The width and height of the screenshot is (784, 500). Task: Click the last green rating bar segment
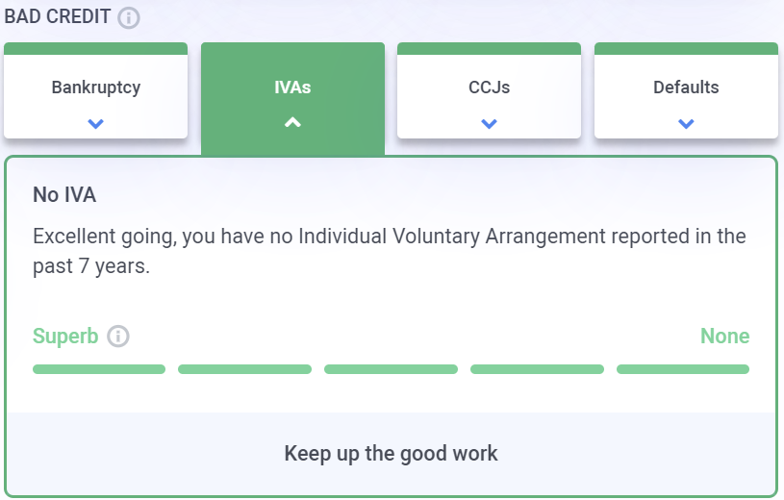tap(683, 369)
